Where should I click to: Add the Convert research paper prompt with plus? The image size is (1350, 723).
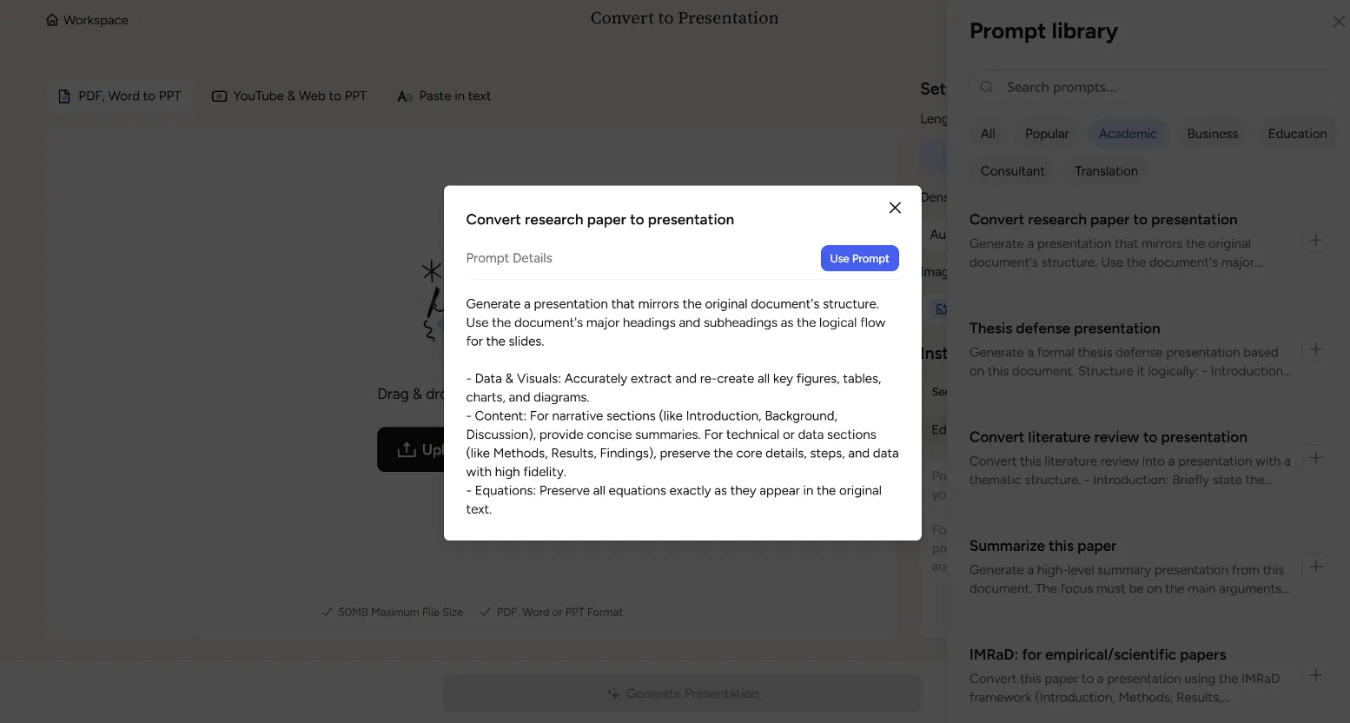pyautogui.click(x=1315, y=241)
